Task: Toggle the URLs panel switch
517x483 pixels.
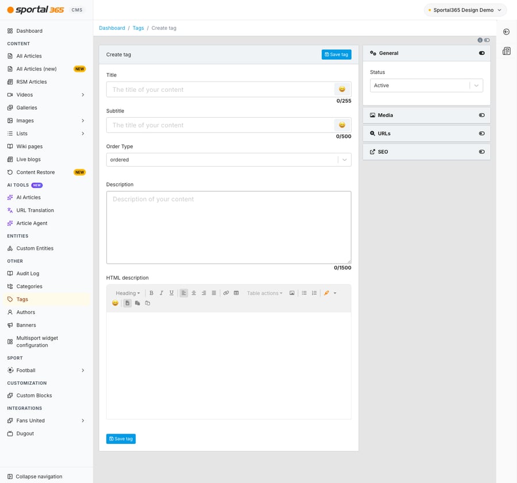Action: pos(482,133)
